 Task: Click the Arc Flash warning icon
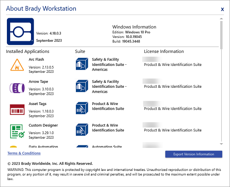17,66
